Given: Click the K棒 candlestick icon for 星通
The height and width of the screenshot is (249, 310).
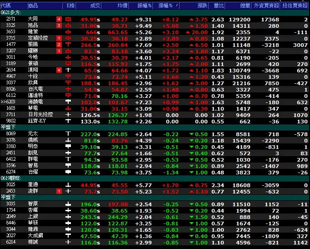Looking at the screenshot, I should pyautogui.click(x=68, y=185).
